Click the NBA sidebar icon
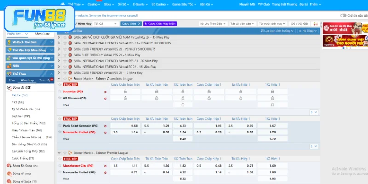The image size is (368, 184). pyautogui.click(x=9, y=65)
